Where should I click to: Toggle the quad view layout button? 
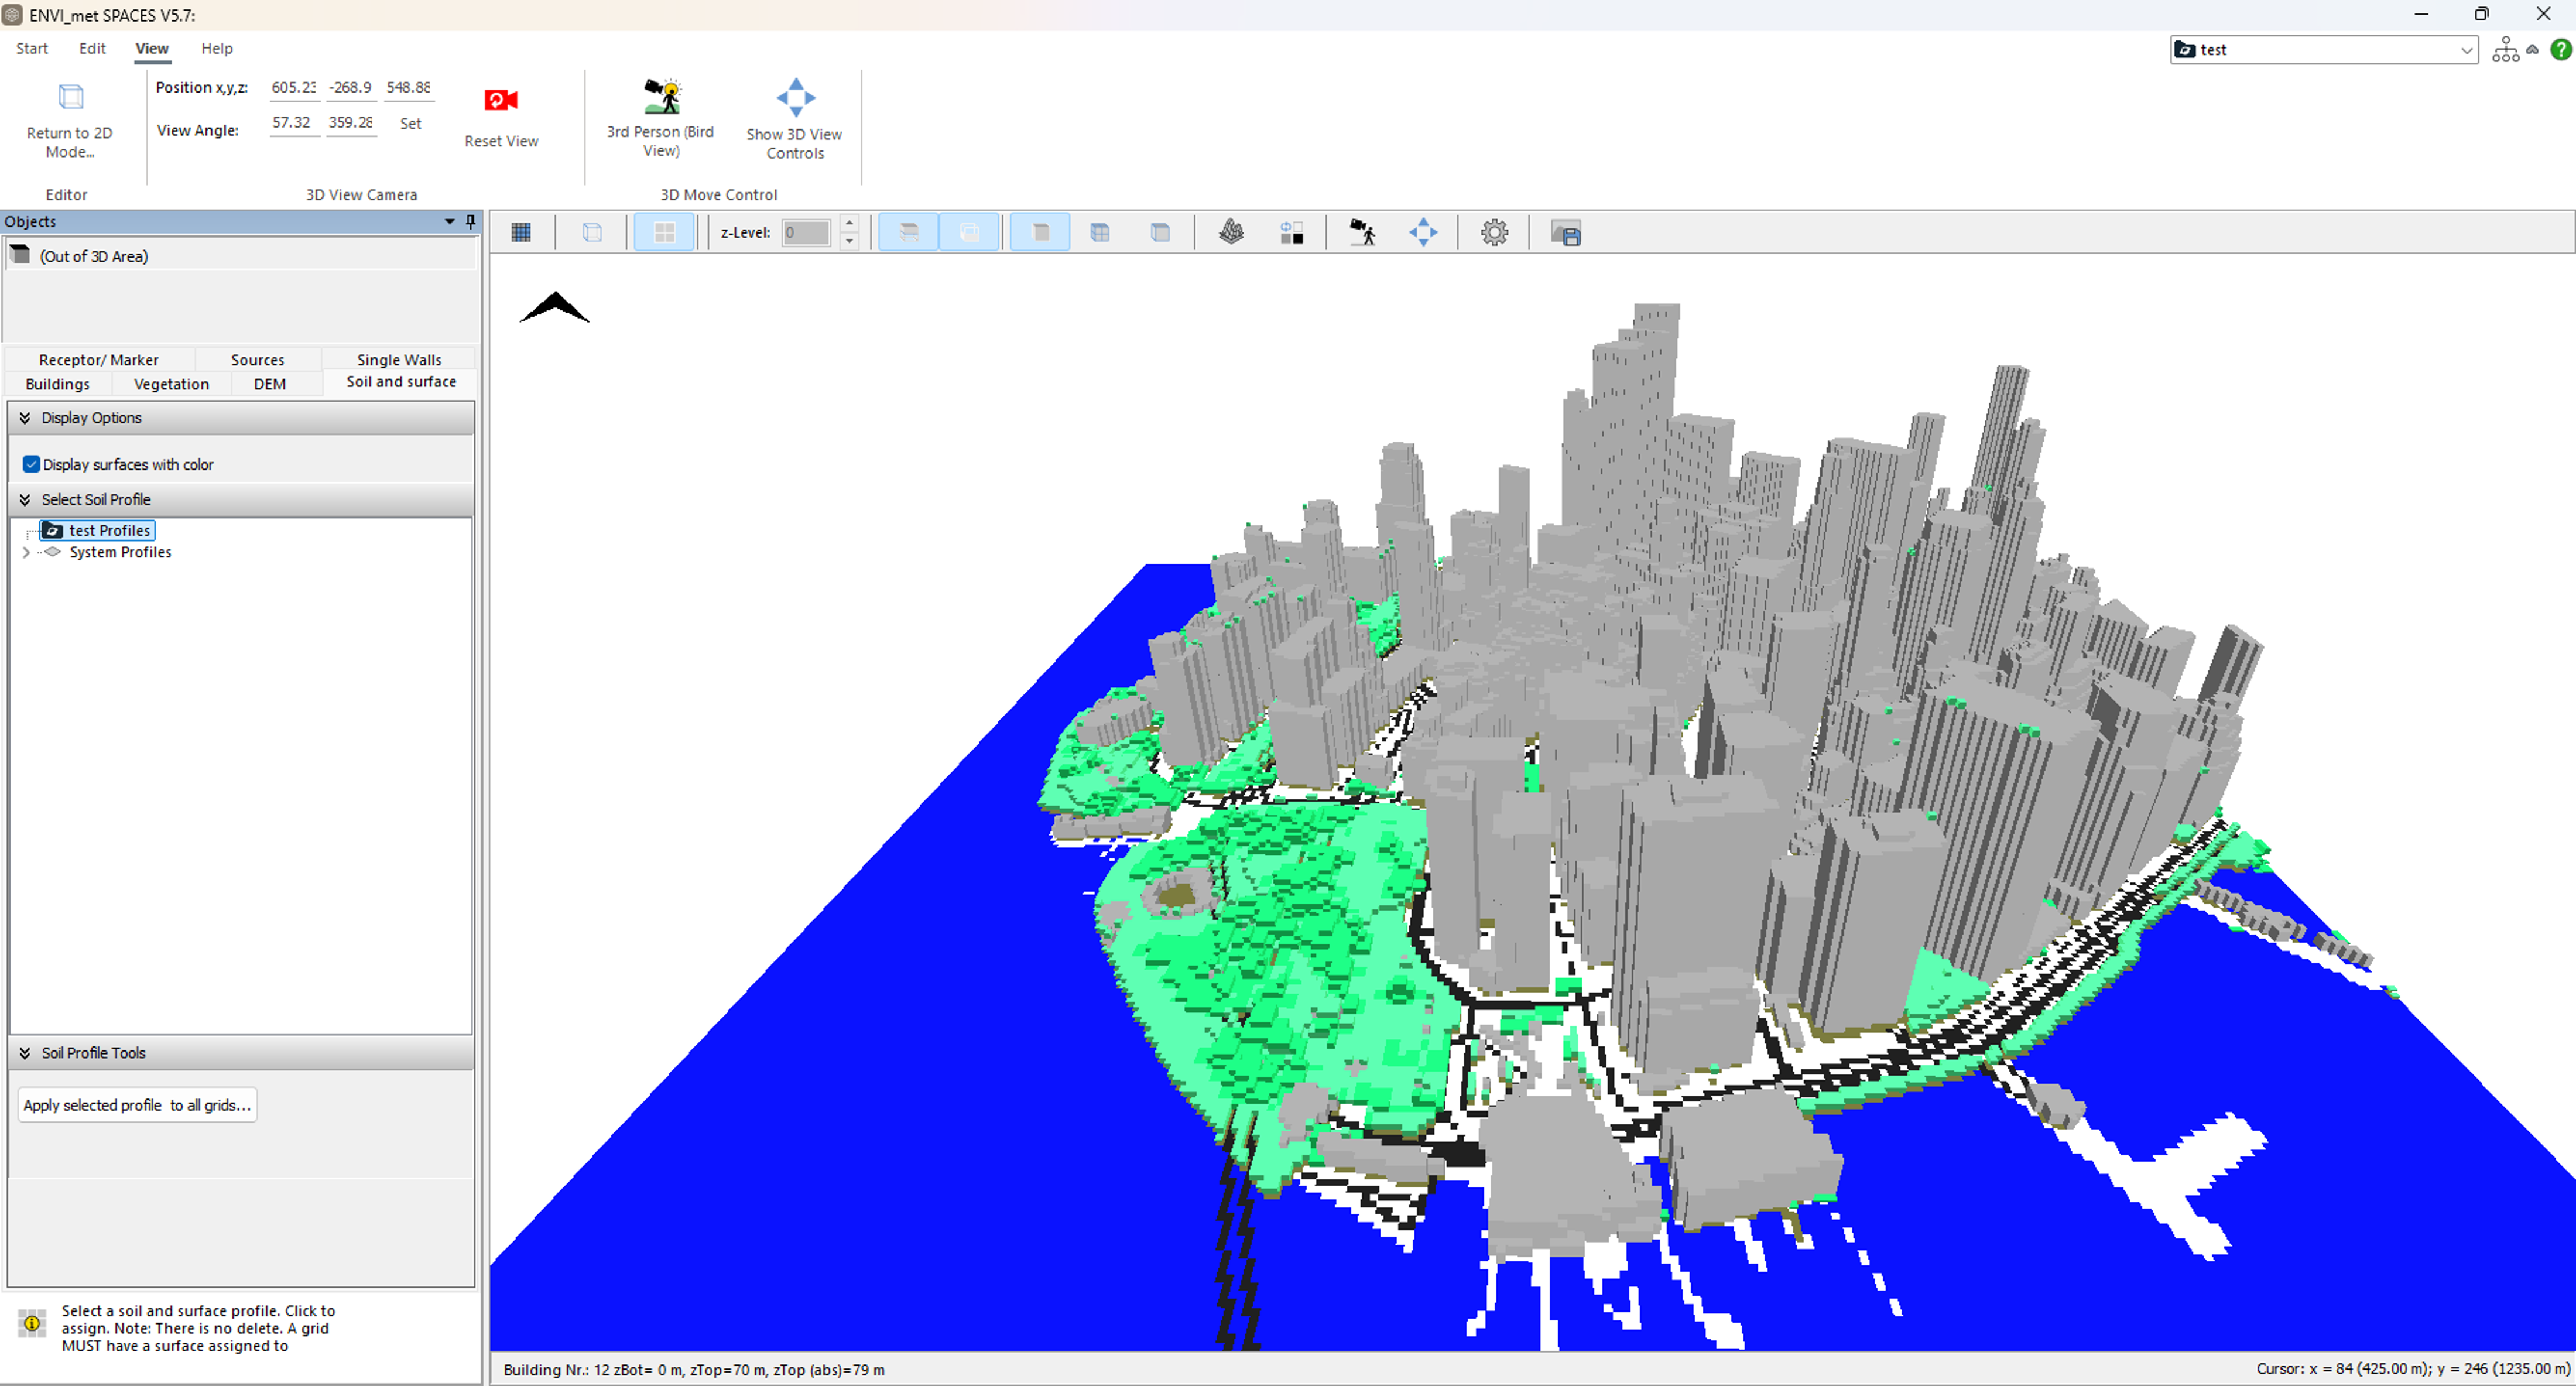click(664, 232)
